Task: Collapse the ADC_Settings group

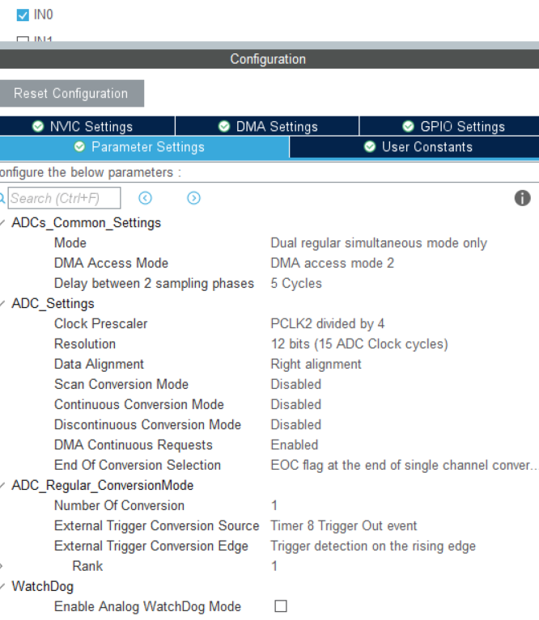Action: coord(2,304)
